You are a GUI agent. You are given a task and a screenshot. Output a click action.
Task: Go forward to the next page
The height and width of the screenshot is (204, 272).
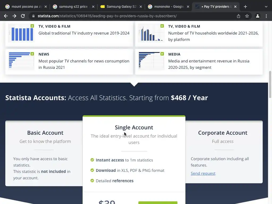coord(14,16)
